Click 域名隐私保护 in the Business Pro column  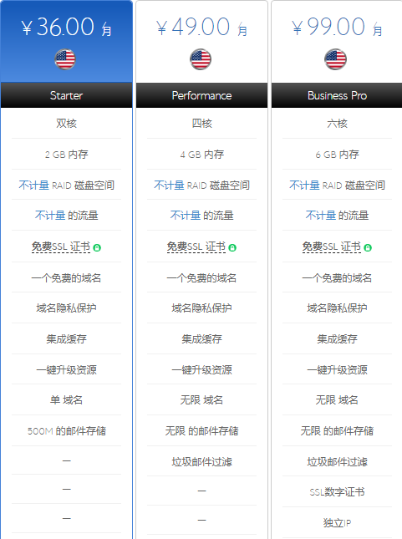pyautogui.click(x=337, y=308)
